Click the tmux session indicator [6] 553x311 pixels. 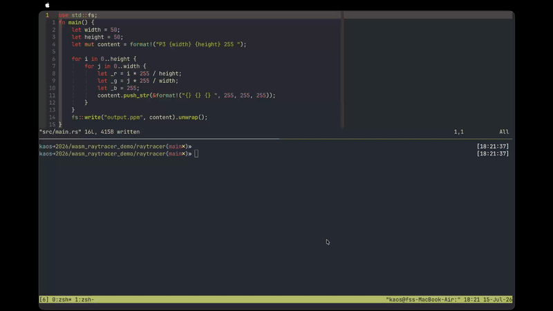[44, 299]
